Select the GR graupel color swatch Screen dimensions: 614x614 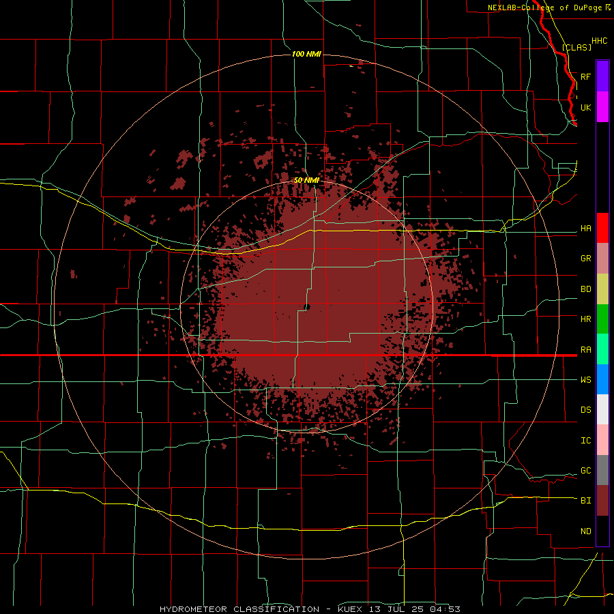(x=602, y=259)
